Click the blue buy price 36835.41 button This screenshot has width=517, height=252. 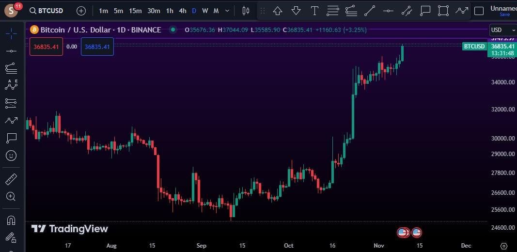click(97, 47)
